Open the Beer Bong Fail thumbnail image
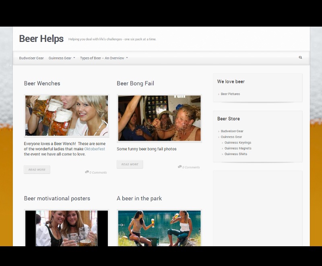Viewport: 322px width, 266px height. (x=159, y=118)
